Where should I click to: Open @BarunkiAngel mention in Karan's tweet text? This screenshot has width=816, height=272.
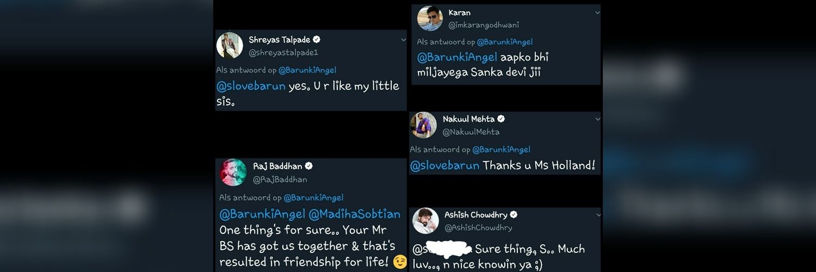[x=458, y=57]
